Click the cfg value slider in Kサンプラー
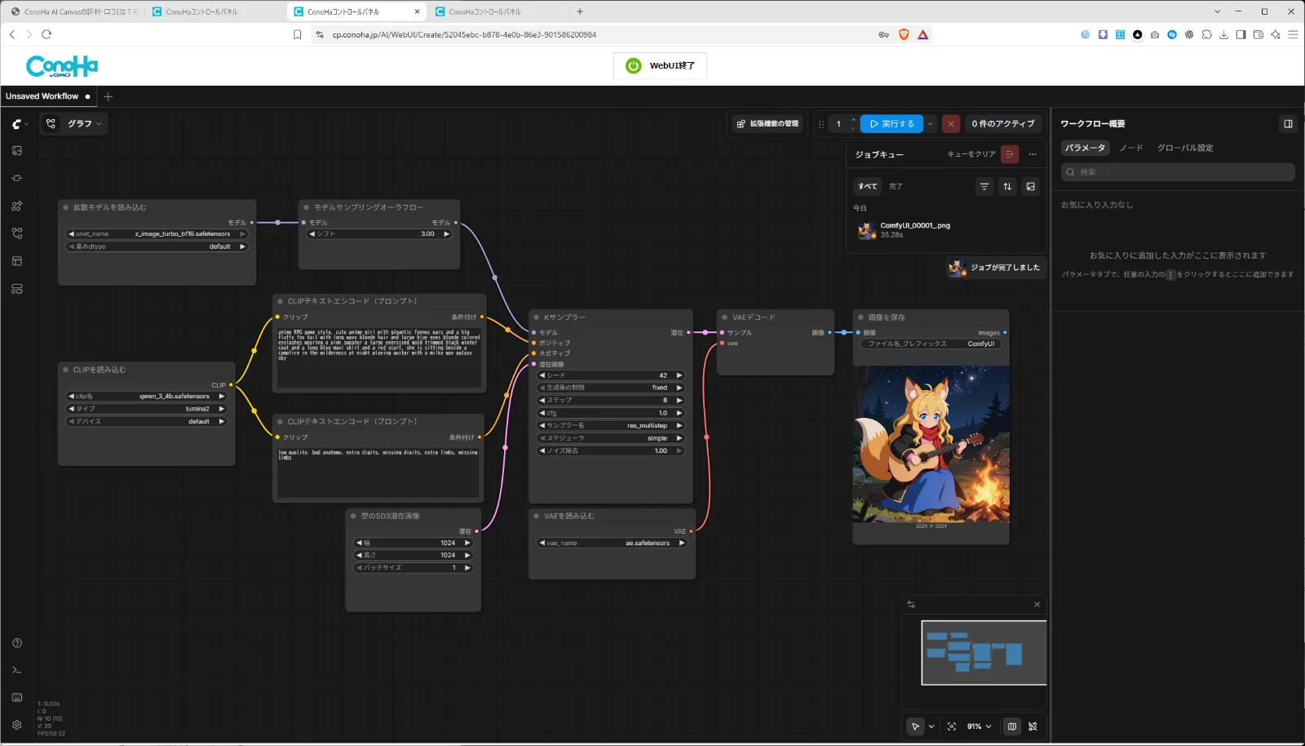Screen dimensions: 1305x746 [611, 413]
